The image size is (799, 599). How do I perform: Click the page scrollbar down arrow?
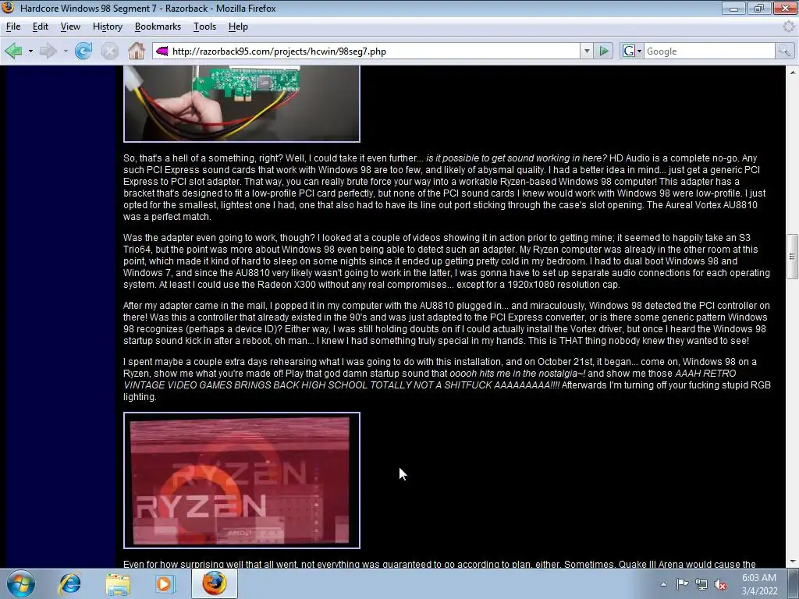click(x=793, y=562)
